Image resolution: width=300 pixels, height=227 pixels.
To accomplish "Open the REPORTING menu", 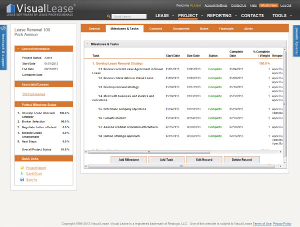I will click(219, 16).
